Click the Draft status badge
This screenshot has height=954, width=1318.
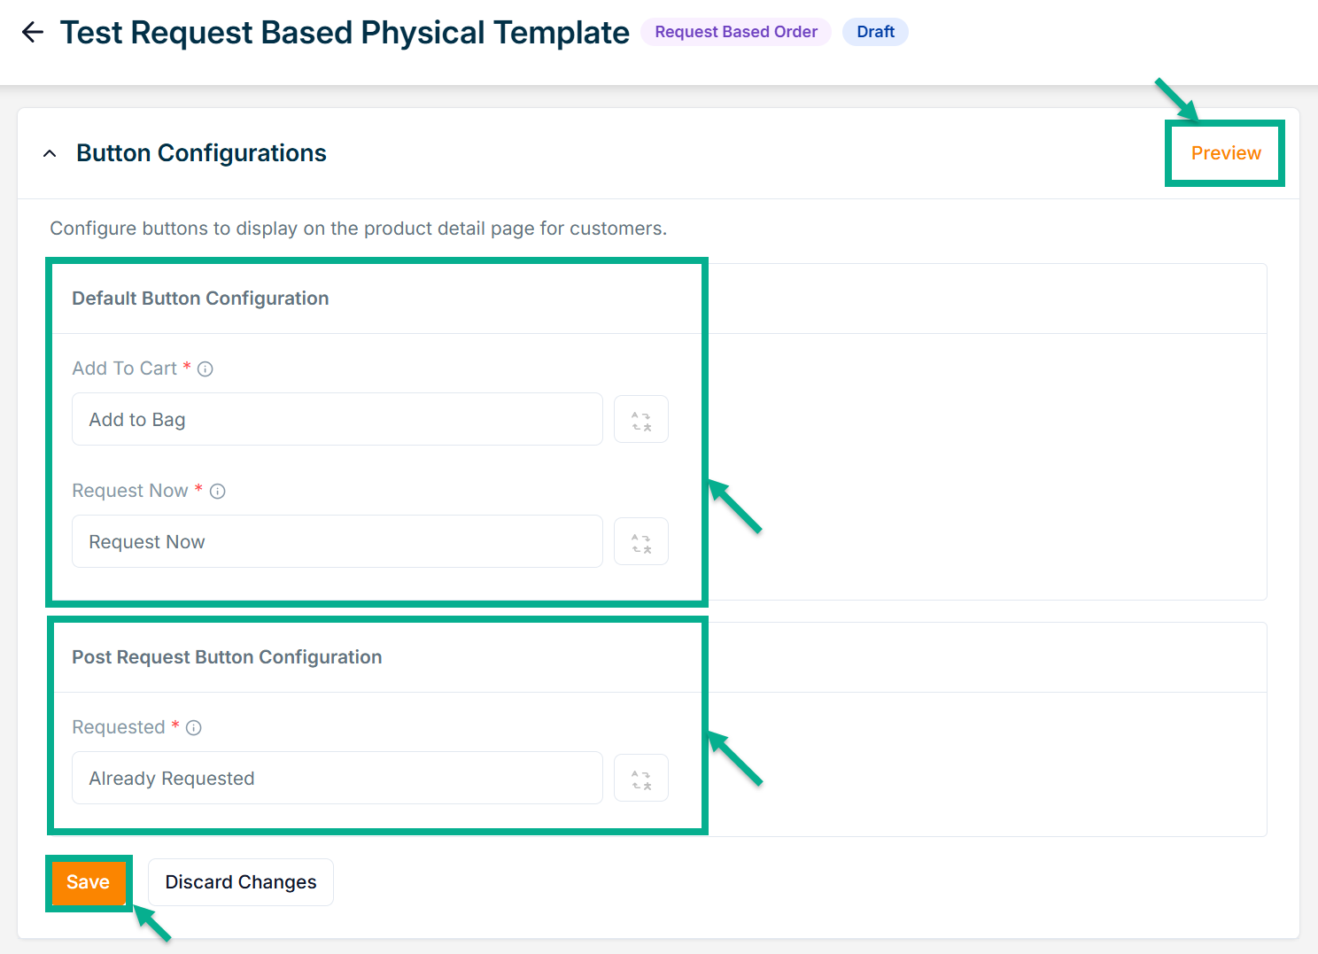(875, 32)
